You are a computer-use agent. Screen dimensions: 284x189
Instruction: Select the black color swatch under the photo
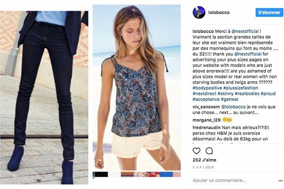pyautogui.click(x=100, y=174)
